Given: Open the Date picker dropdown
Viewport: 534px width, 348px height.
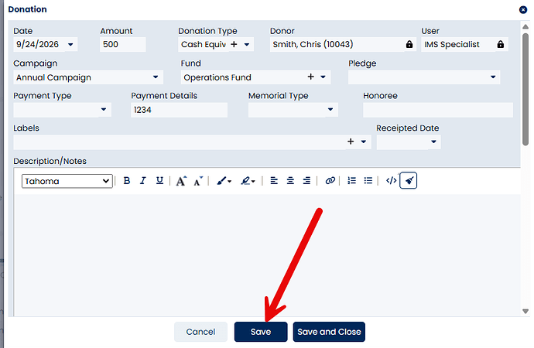Looking at the screenshot, I should click(70, 45).
